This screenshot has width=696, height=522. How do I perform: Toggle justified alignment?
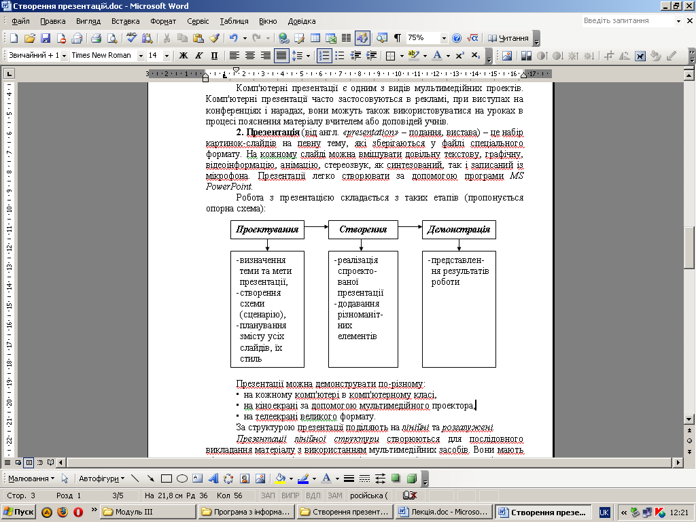[281, 56]
